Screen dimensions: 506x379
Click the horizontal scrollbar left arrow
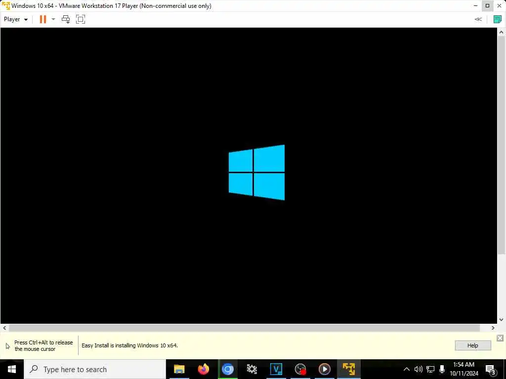4,328
